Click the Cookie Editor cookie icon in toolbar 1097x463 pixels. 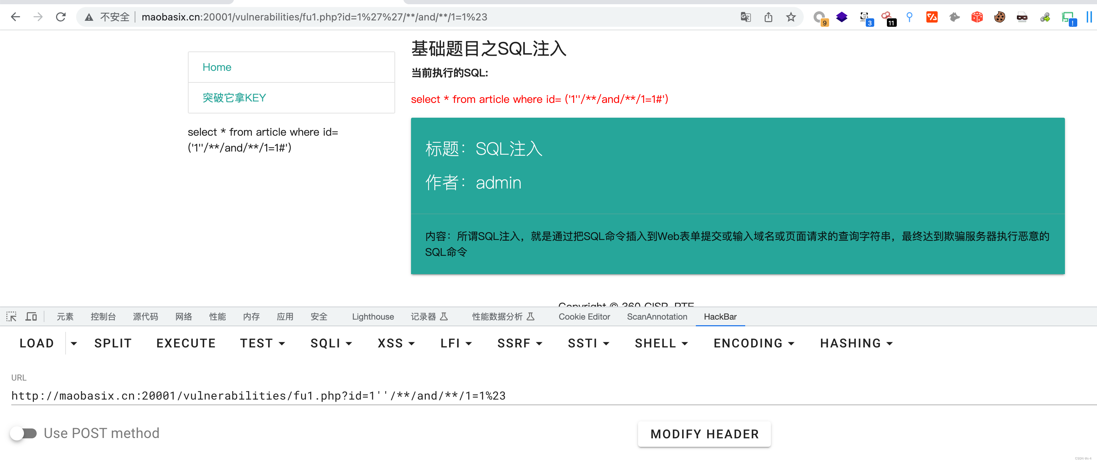pyautogui.click(x=1000, y=17)
